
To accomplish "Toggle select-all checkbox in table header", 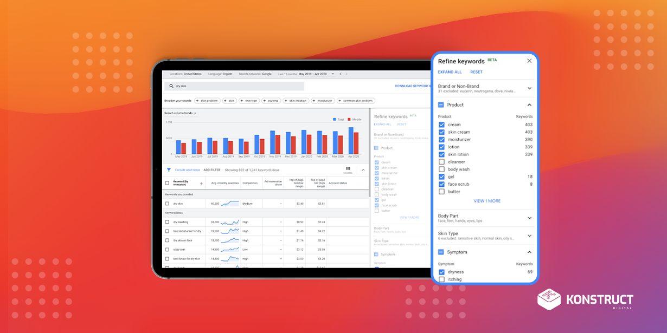I will (167, 183).
